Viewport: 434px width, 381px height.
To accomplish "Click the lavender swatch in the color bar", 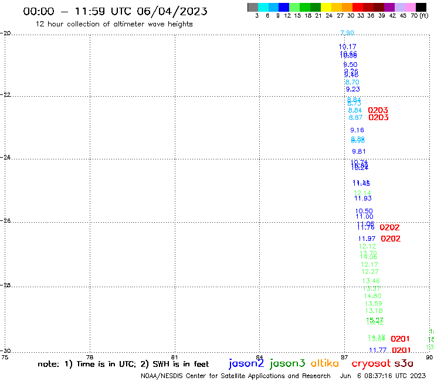I will click(x=399, y=7).
